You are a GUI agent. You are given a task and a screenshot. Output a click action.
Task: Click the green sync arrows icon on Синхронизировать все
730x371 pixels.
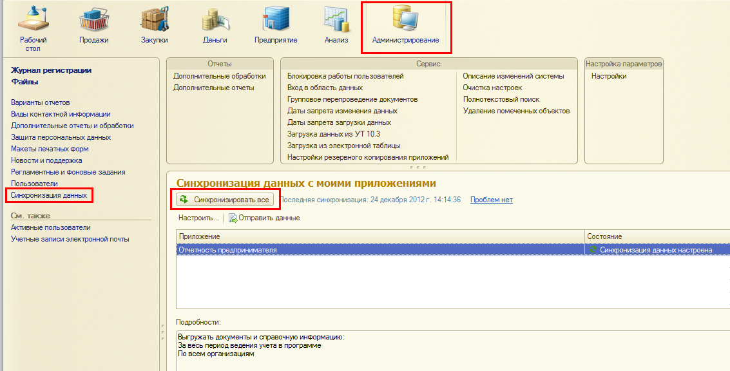pyautogui.click(x=184, y=200)
